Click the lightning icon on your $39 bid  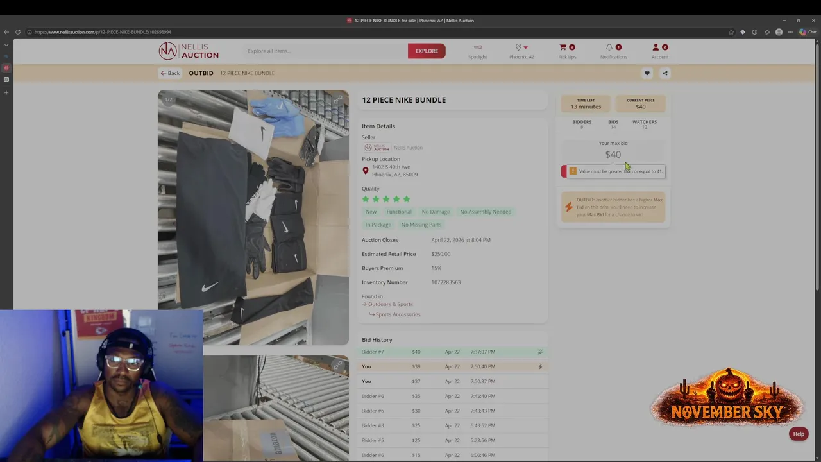click(540, 366)
